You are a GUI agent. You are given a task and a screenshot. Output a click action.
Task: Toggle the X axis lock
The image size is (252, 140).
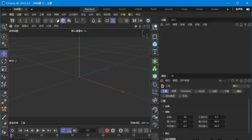click(20, 21)
